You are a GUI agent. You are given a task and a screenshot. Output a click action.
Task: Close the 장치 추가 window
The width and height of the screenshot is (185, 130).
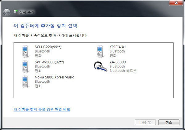(x=176, y=2)
